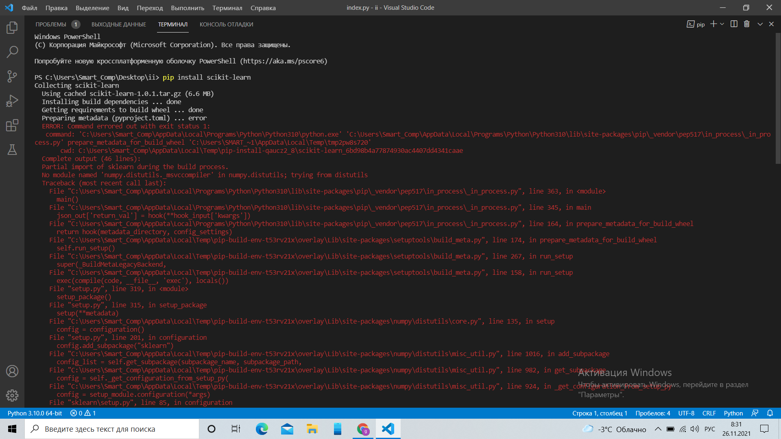The image size is (781, 439).
Task: Open the Вид menu
Action: 123,8
